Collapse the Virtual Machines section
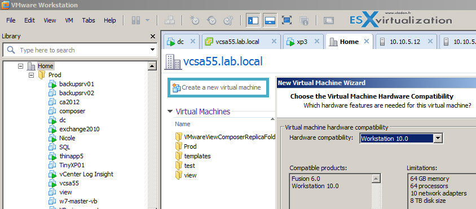The image size is (476, 209). coord(170,112)
